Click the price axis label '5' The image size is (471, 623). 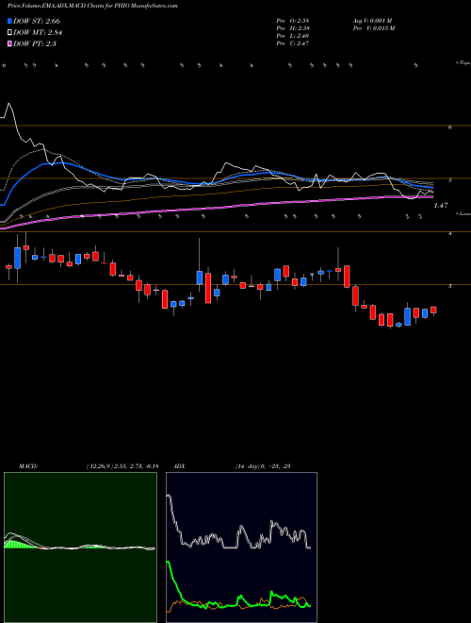[449, 180]
